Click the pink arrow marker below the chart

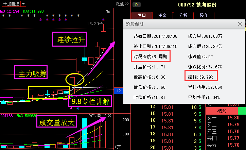click(x=71, y=109)
